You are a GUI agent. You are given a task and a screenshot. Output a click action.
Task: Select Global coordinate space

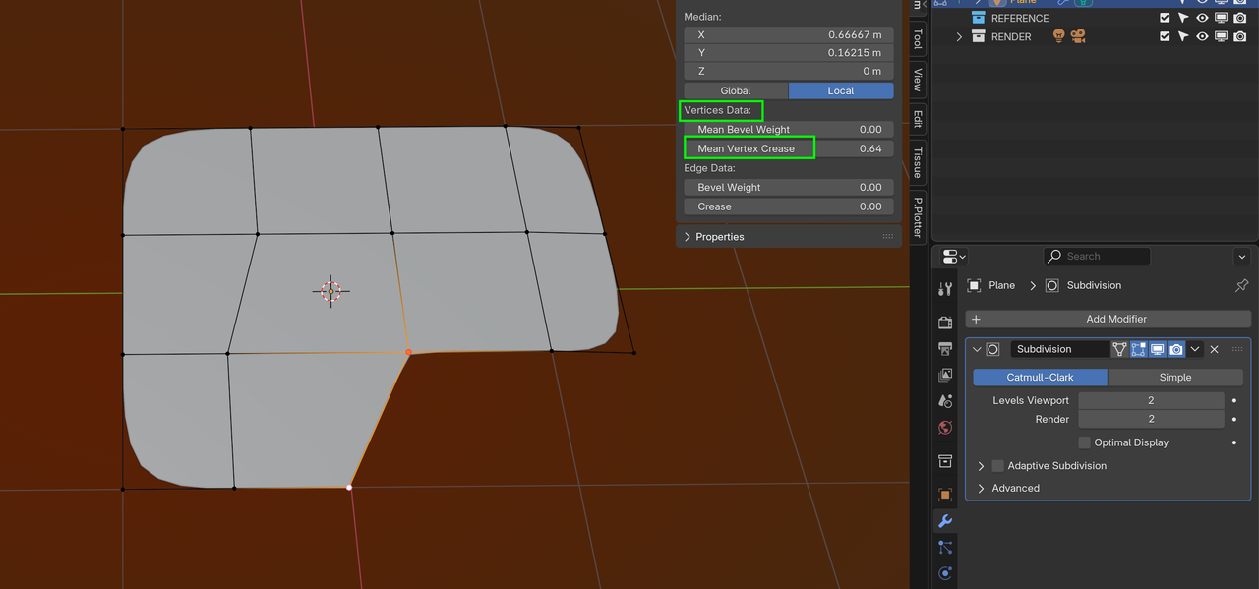[x=736, y=90]
